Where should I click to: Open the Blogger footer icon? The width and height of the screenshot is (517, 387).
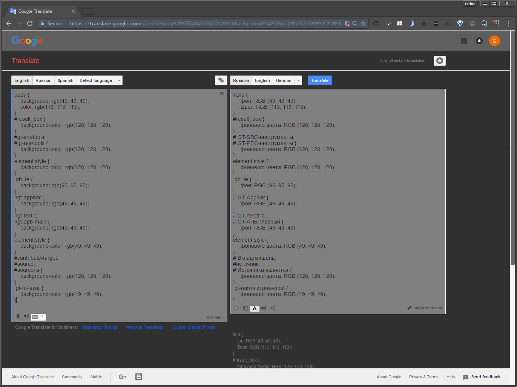[x=139, y=377]
